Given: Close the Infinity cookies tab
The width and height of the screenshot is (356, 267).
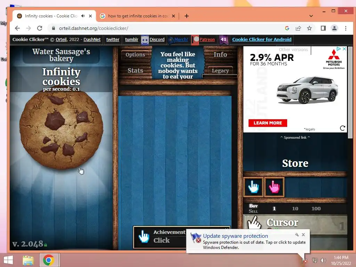Looking at the screenshot, I should [90, 16].
